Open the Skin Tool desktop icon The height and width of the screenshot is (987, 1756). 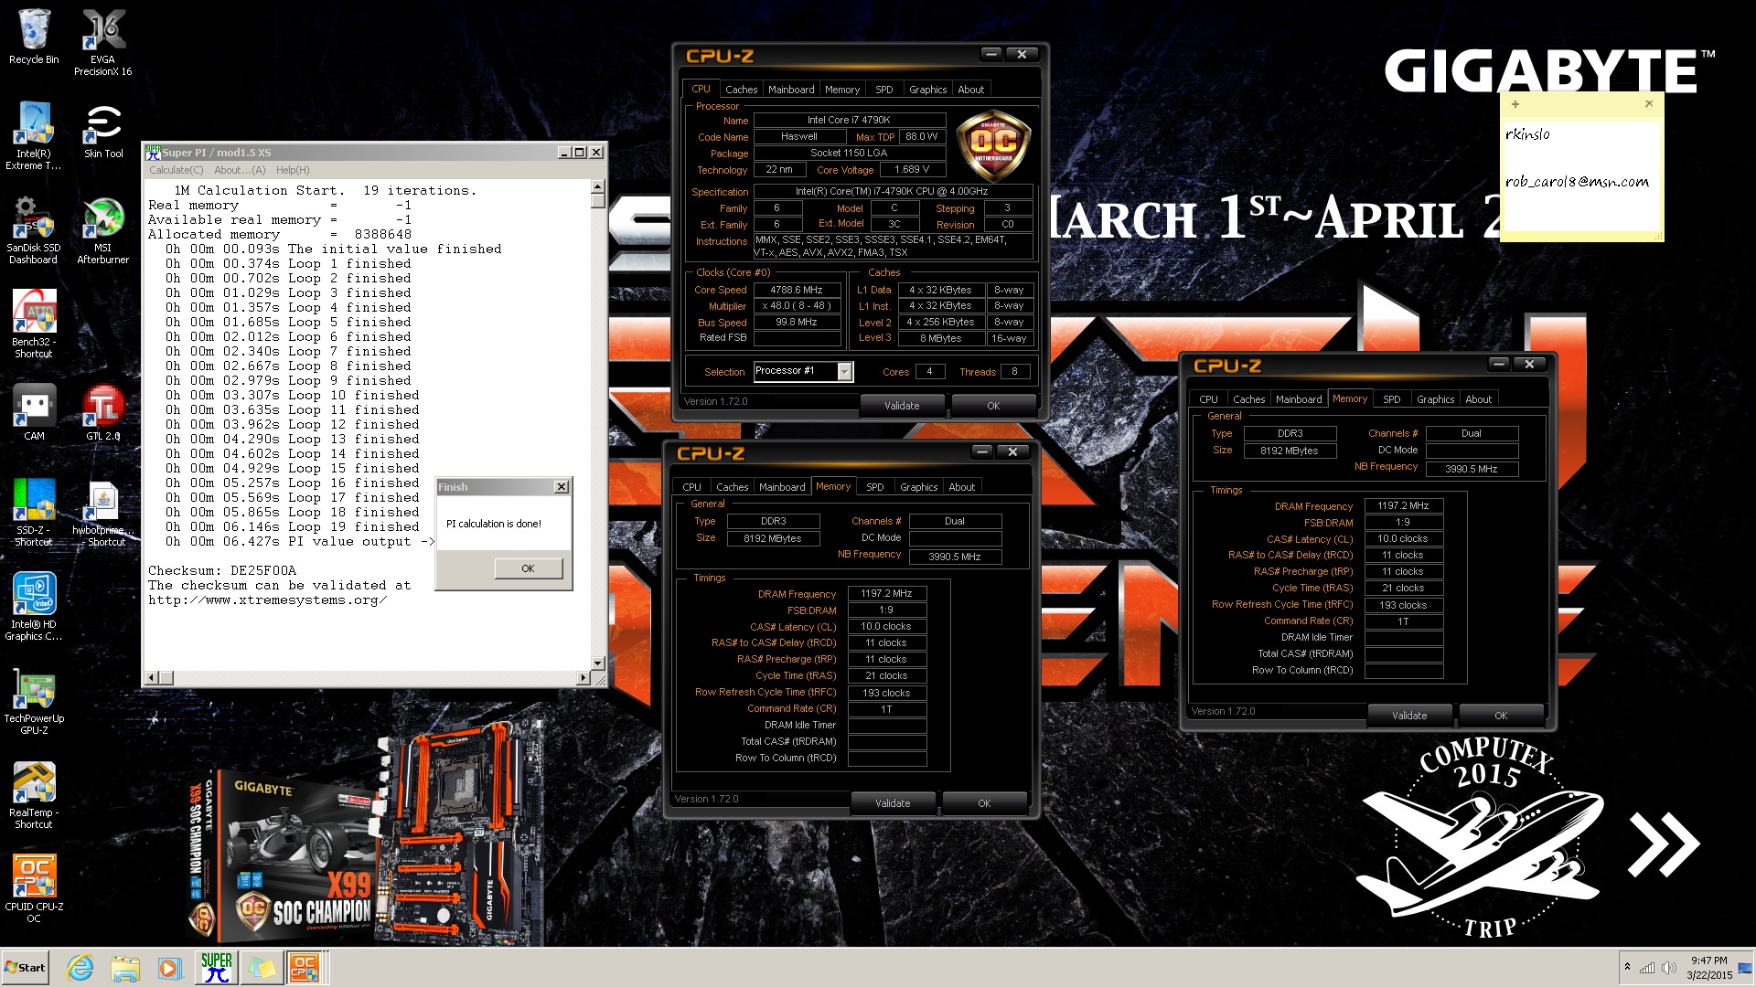coord(103,130)
